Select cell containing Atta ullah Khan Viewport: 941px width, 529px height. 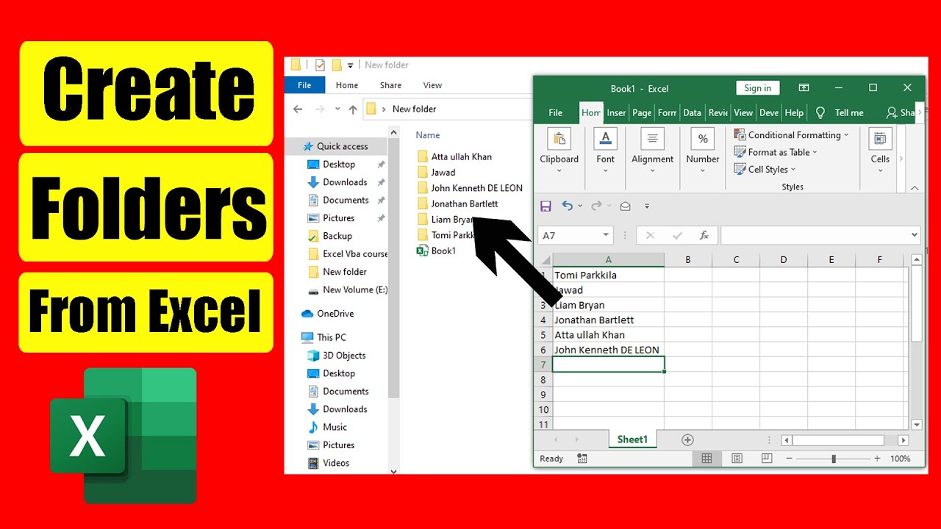coord(608,335)
